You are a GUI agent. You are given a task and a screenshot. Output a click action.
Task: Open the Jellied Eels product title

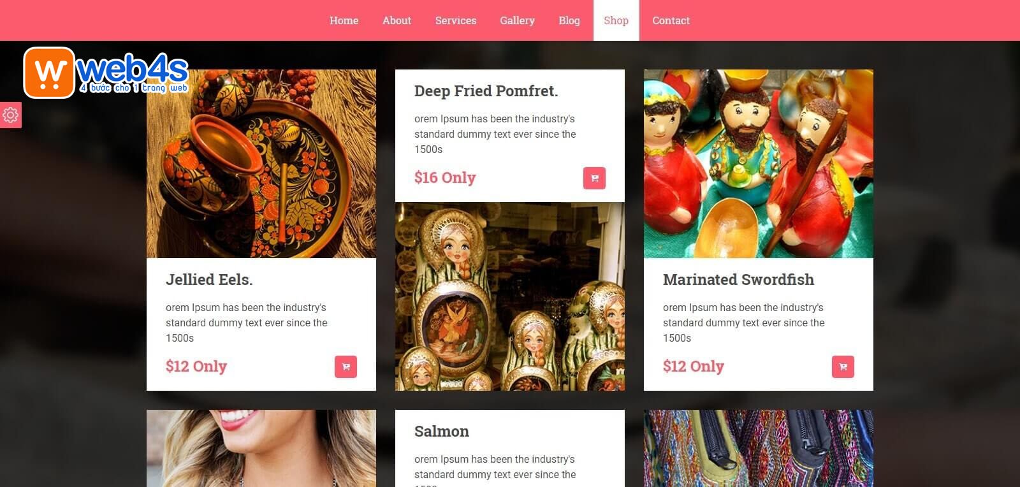pos(209,280)
